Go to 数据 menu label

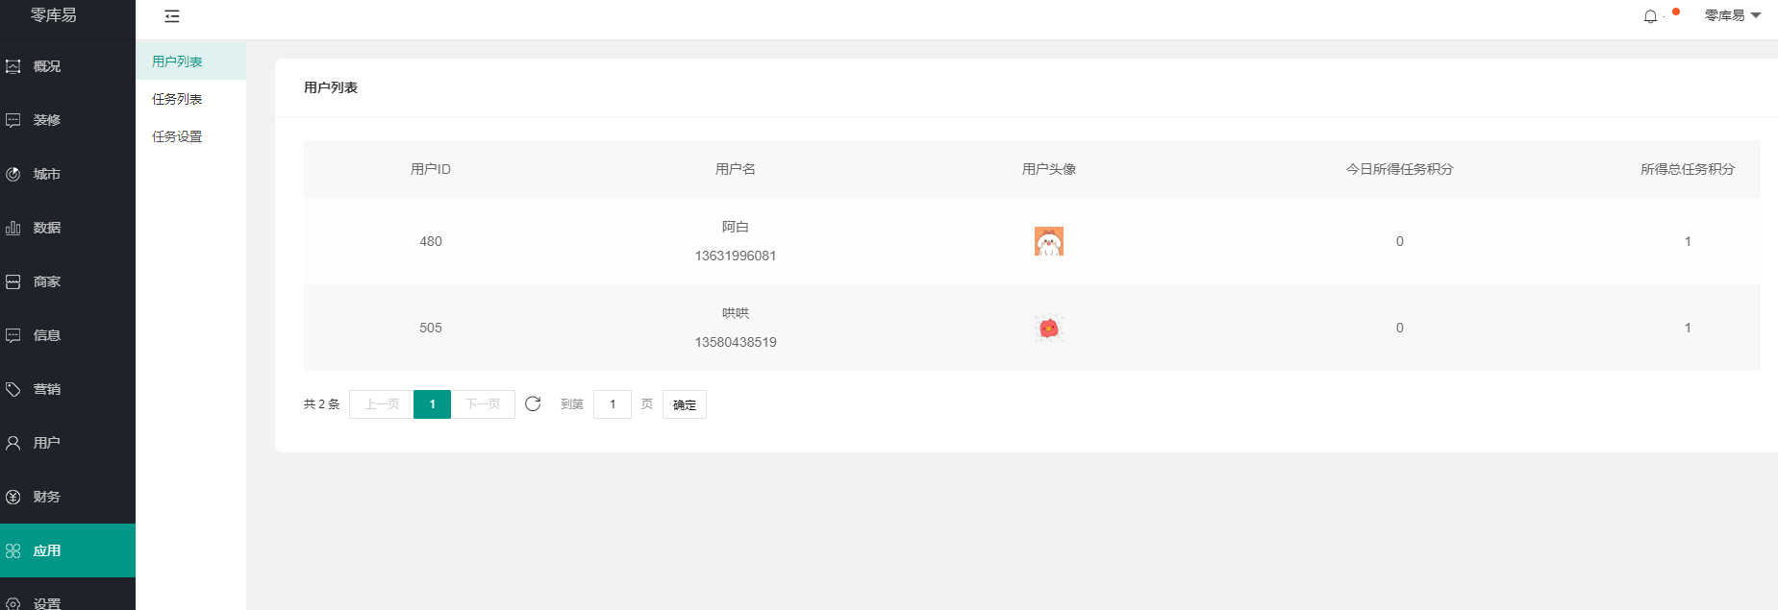[47, 228]
